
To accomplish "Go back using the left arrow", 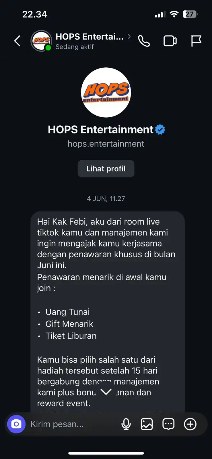I will click(x=17, y=41).
